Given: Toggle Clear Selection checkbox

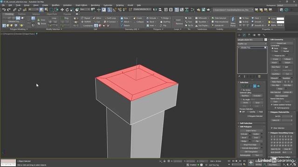Looking at the screenshot, I should 272,128.
